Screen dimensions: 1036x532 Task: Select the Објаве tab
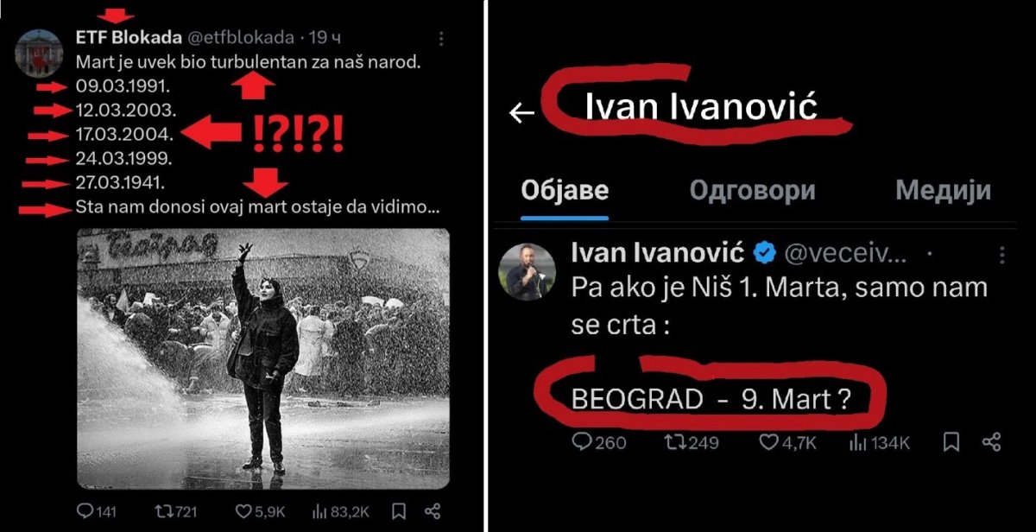click(x=565, y=191)
